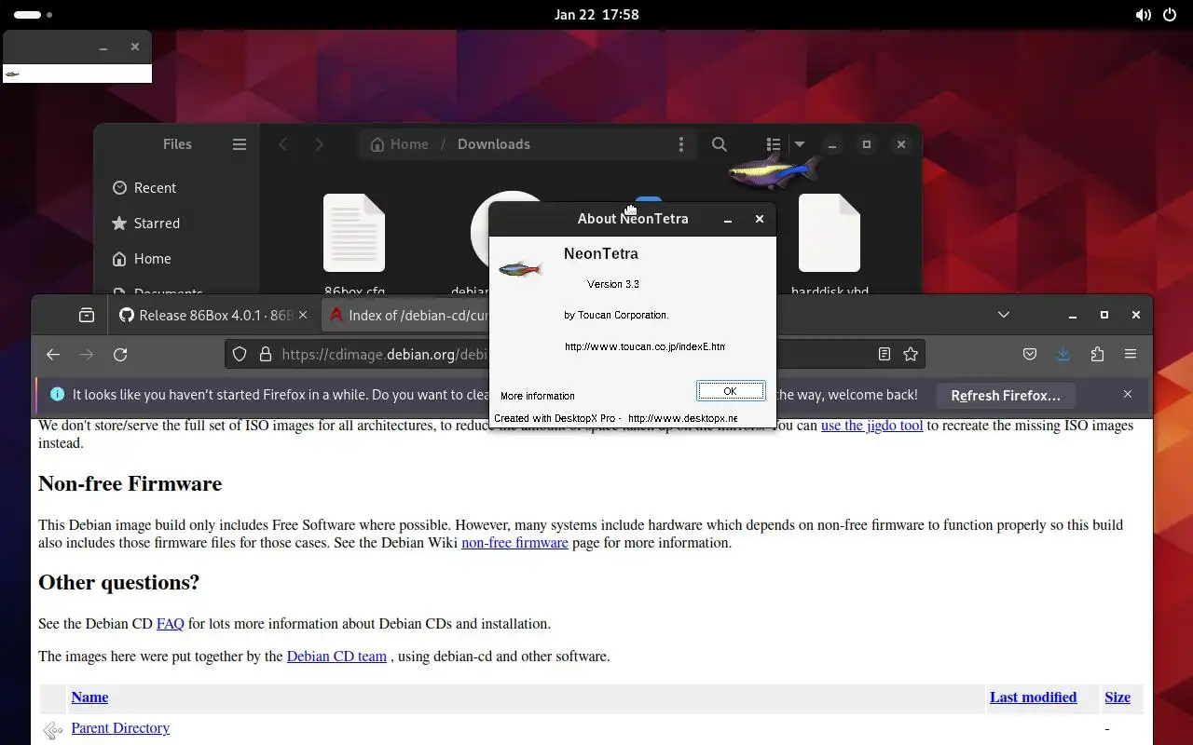
Task: Open the More information link in NeonTetra dialog
Action: click(538, 396)
